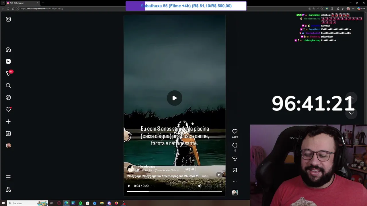Open Firefox from the taskbar

tap(116, 203)
